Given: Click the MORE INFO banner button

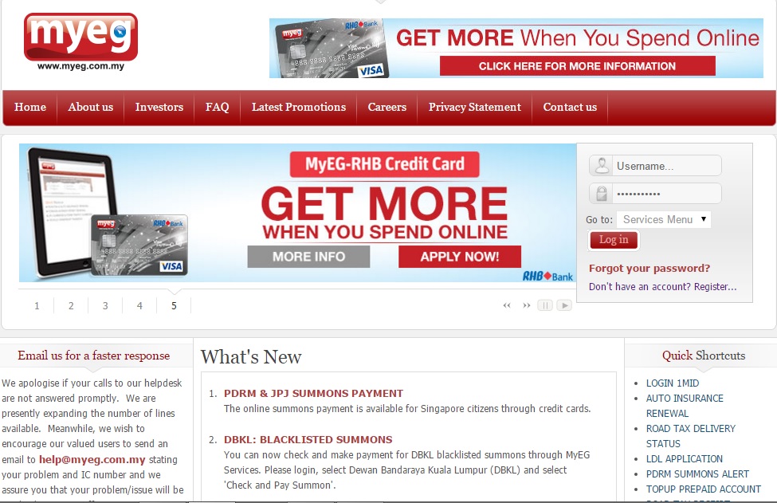Looking at the screenshot, I should (308, 257).
